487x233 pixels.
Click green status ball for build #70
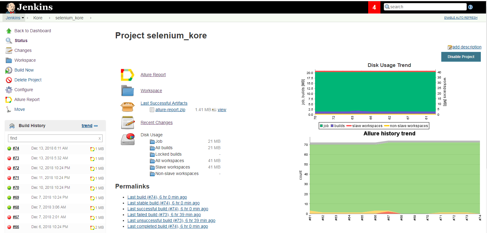tap(9, 188)
